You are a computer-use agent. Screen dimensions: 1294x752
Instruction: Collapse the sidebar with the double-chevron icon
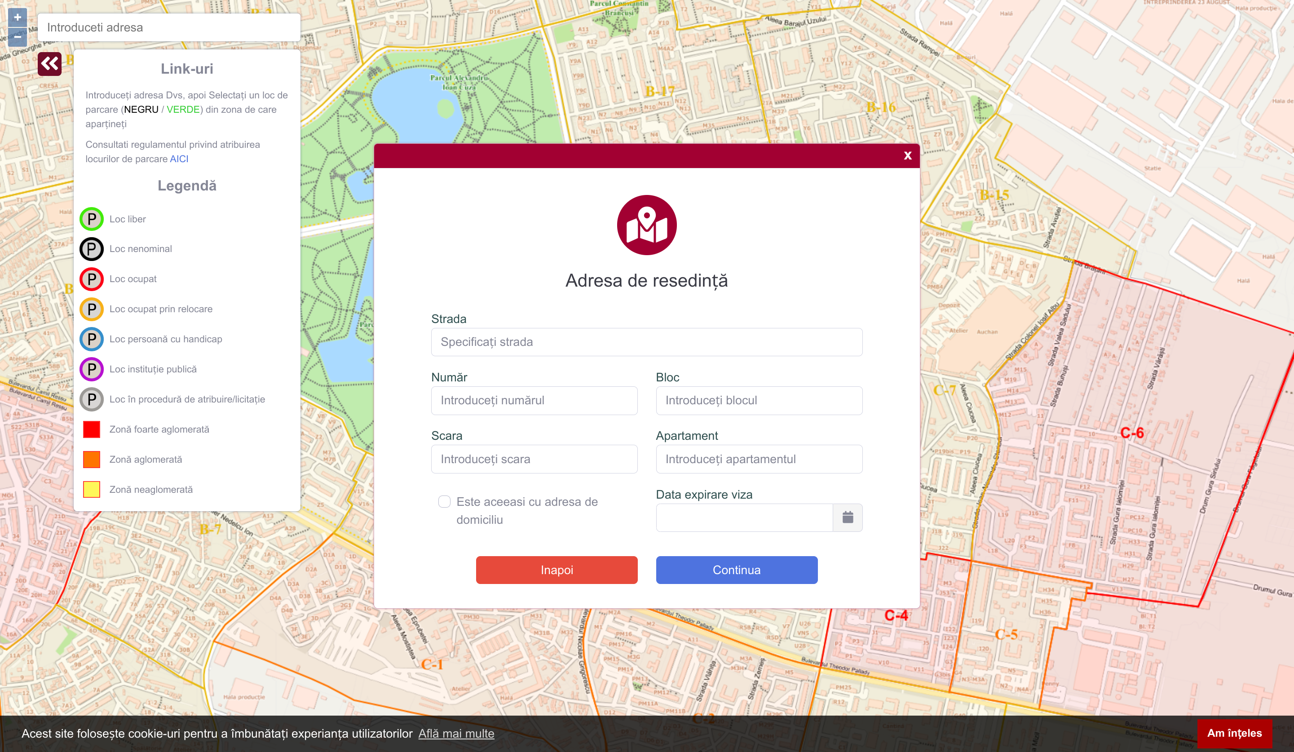(x=50, y=64)
